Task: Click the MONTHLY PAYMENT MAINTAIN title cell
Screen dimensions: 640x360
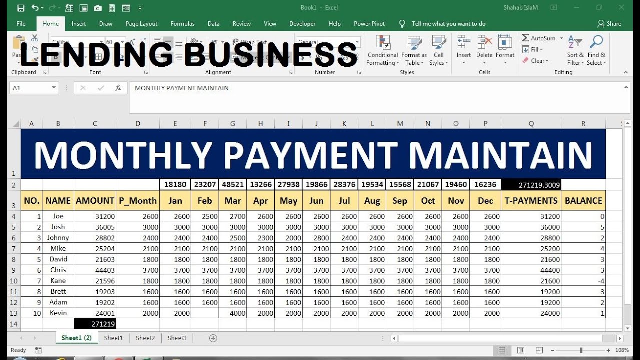Action: (x=313, y=154)
